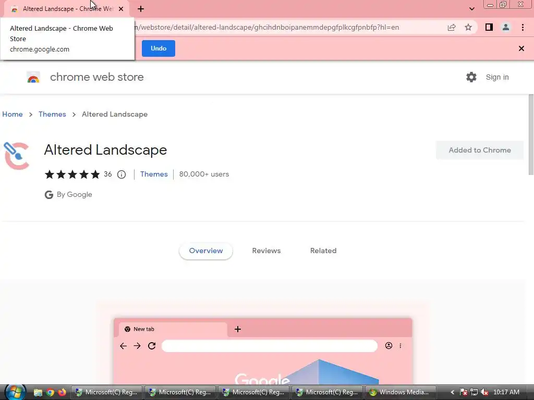Click the Undo theme button
This screenshot has height=400, width=534.
click(x=159, y=48)
